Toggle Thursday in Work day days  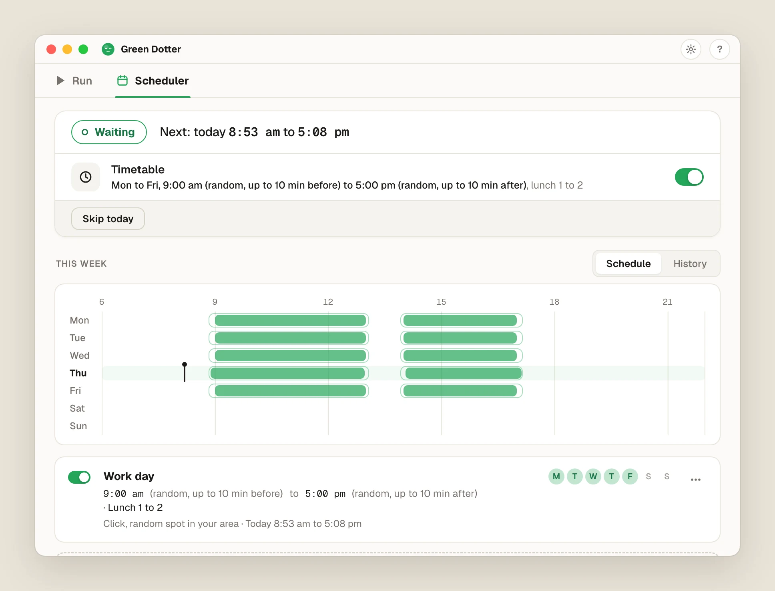[x=612, y=476]
